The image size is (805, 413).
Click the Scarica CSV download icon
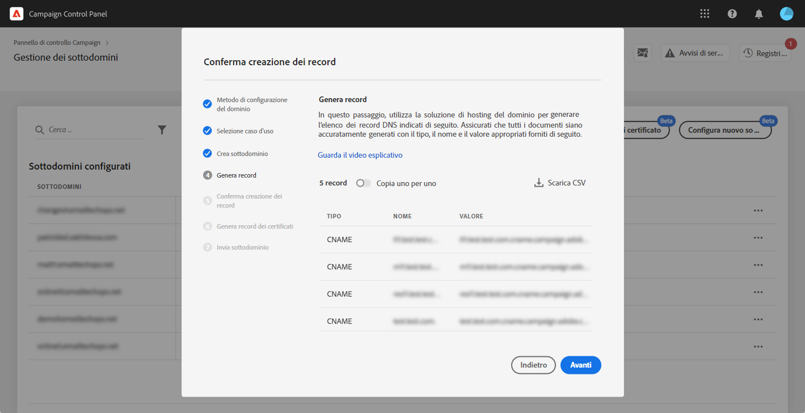539,183
